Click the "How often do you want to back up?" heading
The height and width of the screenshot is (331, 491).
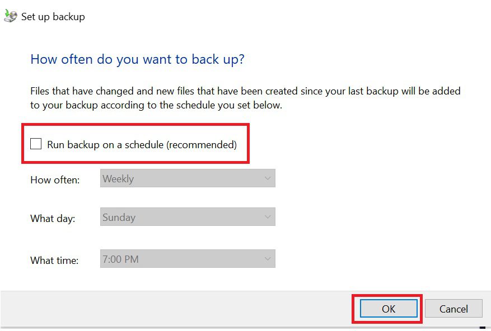tap(137, 59)
